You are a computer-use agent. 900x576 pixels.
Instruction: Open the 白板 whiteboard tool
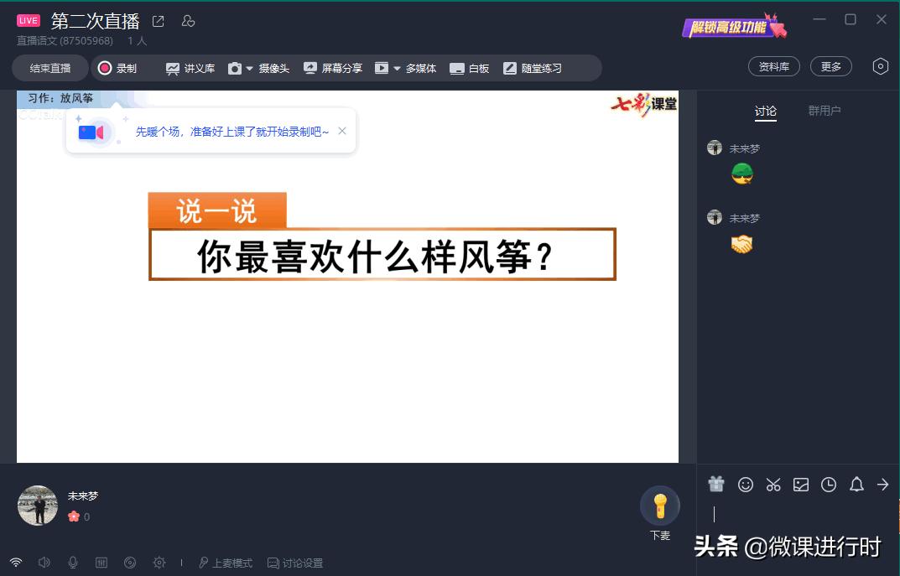(x=469, y=68)
